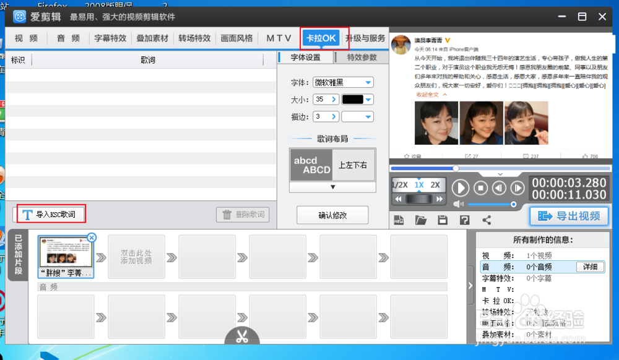Viewport: 619px width, 360px height.
Task: Set playback speed to 2X
Action: pyautogui.click(x=435, y=185)
